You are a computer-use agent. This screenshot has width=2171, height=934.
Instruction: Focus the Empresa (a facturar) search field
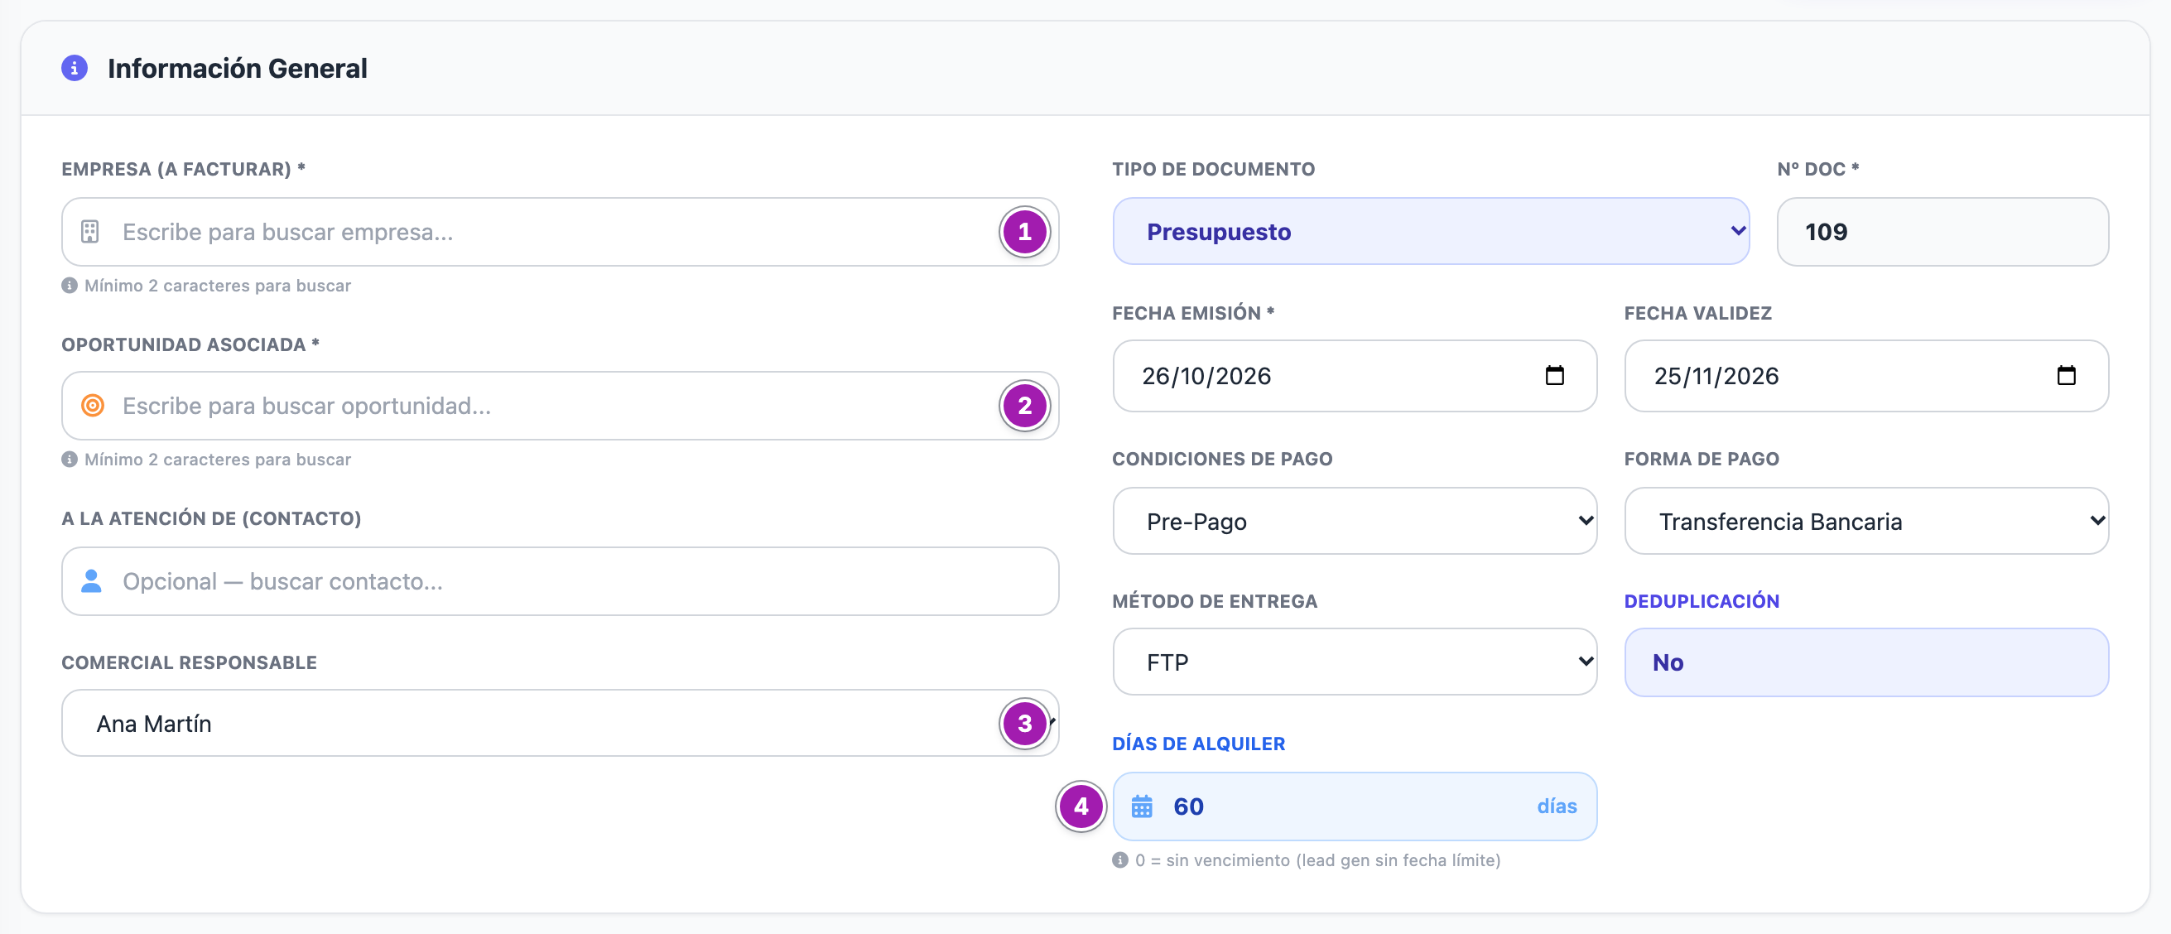(560, 232)
